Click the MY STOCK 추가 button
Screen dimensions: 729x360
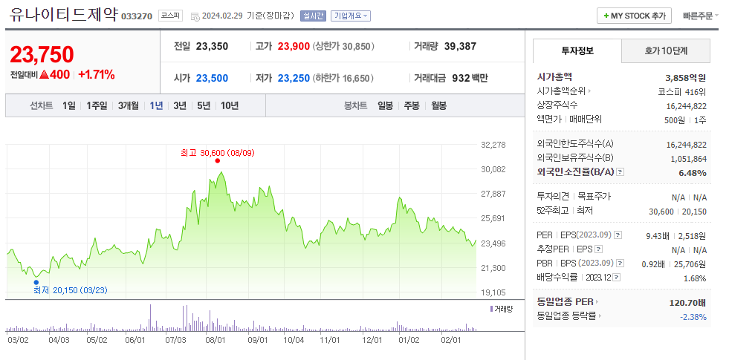click(x=634, y=16)
